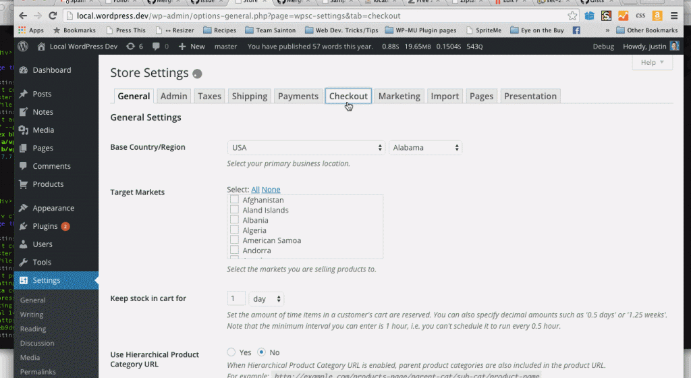The width and height of the screenshot is (691, 378).
Task: Open Local WordPress Dev home link
Action: 77,47
